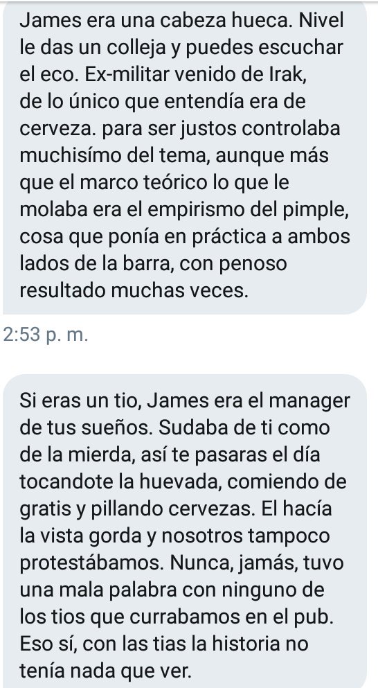The width and height of the screenshot is (378, 688).
Task: Click the word 'protestábamos' in the second message
Action: (92, 563)
